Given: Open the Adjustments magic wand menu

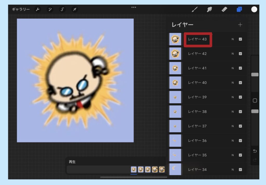Looking at the screenshot, I should pyautogui.click(x=50, y=9).
